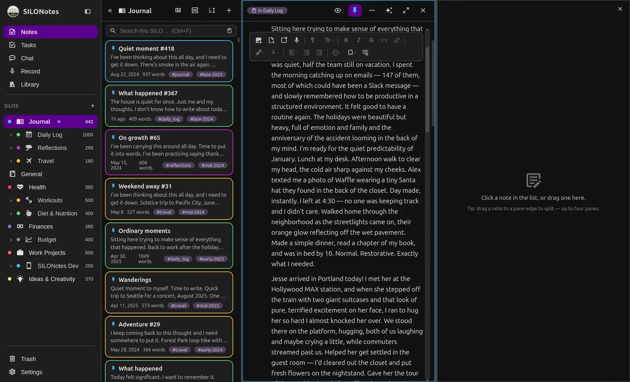Select the Finances silo

(x=50, y=227)
